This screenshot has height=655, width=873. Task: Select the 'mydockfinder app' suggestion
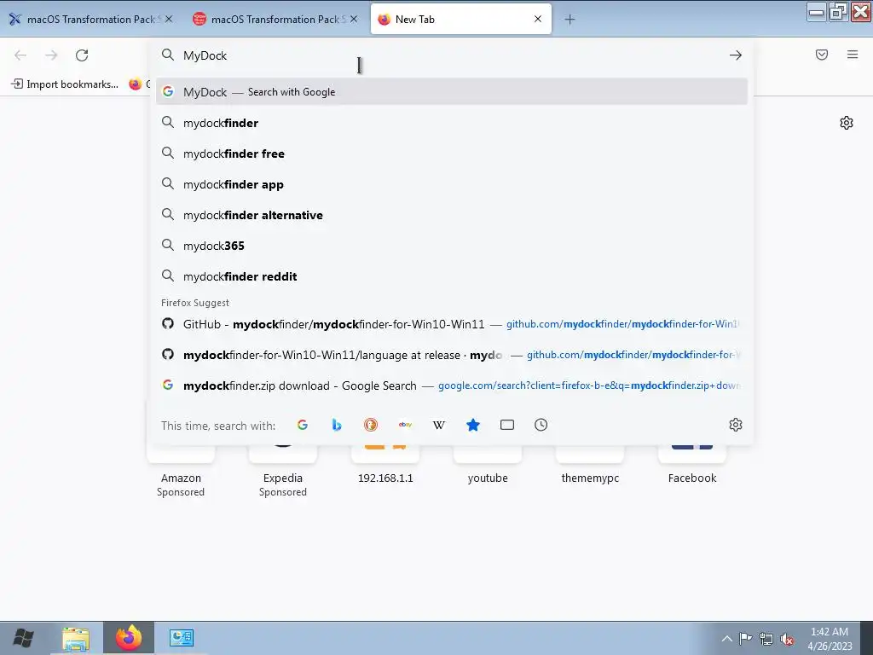[x=452, y=184]
